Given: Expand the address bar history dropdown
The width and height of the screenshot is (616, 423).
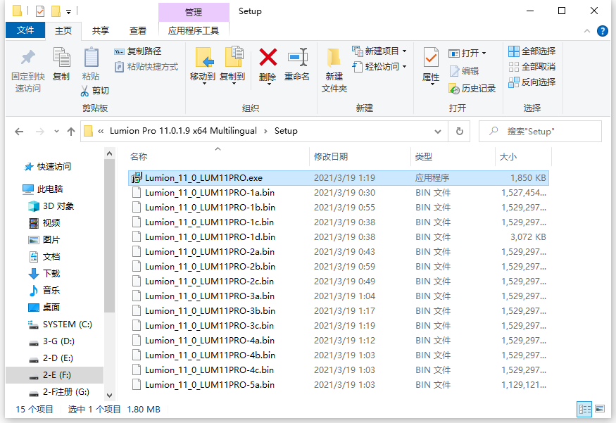Looking at the screenshot, I should click(438, 132).
